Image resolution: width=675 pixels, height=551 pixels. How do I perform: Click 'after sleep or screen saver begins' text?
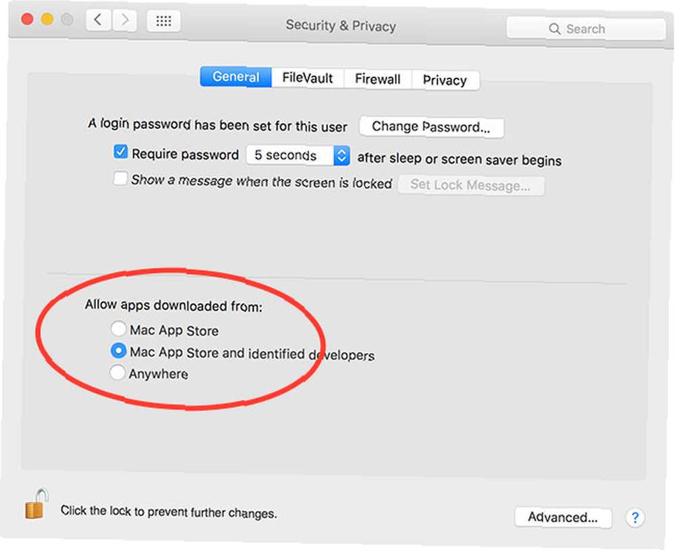(459, 159)
